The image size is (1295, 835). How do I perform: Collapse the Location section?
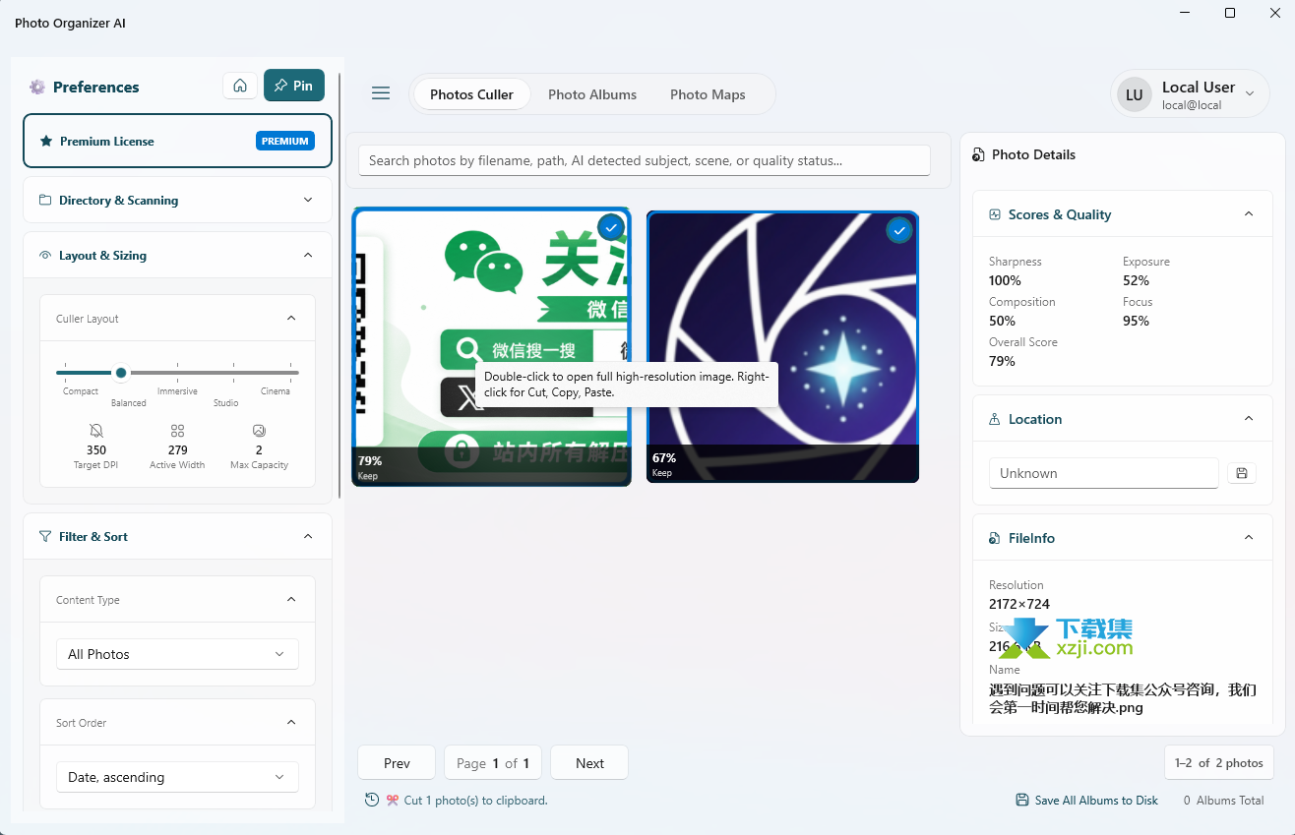click(1249, 419)
